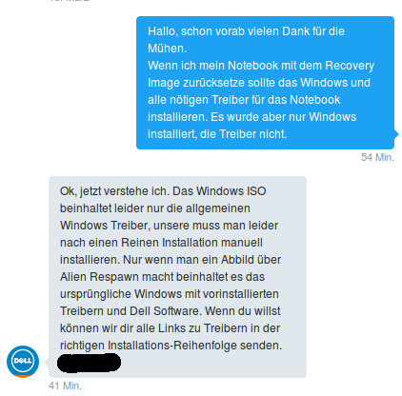Click line "beinhaltet leider nur die allgemeinen"
402x396 pixels.
155,208
